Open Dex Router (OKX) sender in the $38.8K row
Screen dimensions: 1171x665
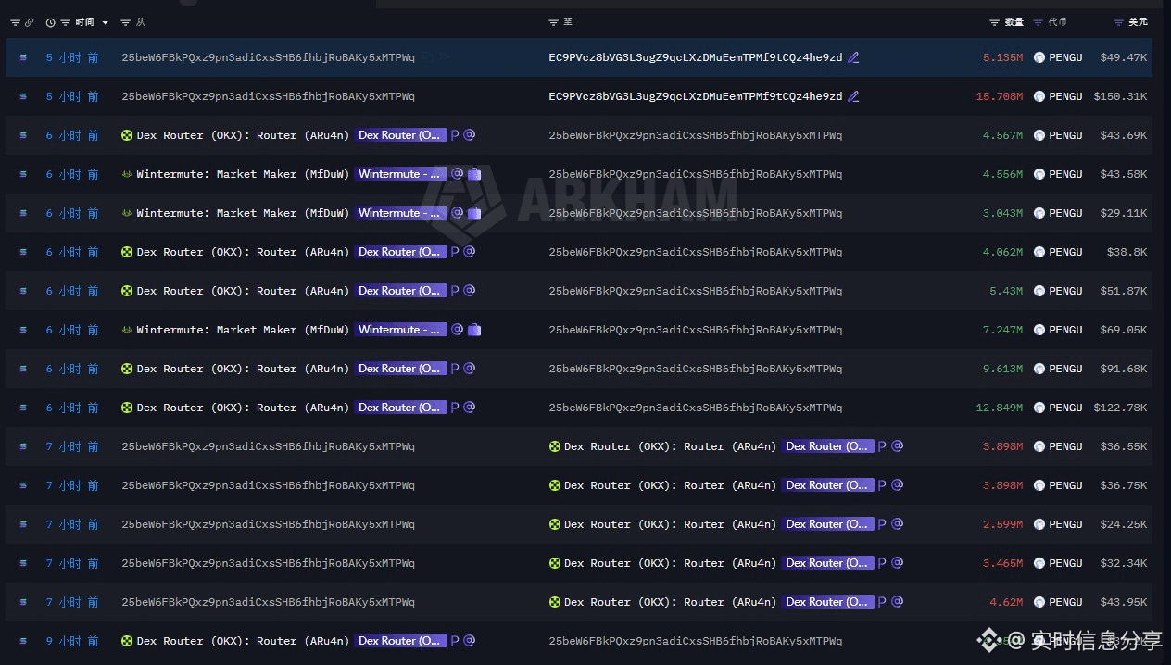[x=243, y=252]
